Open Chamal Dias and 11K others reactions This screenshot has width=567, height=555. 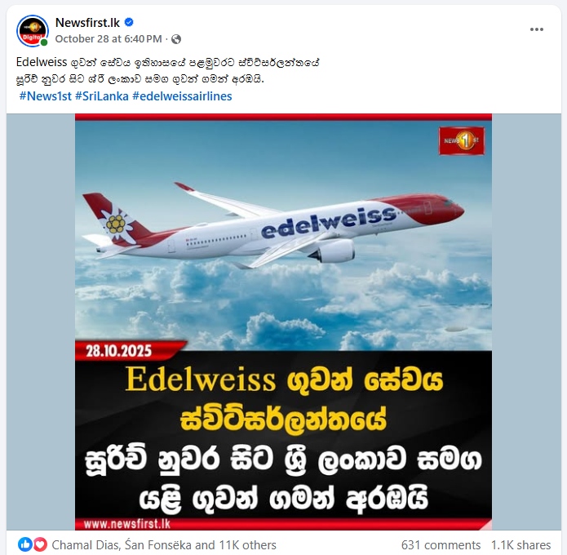coord(164,545)
